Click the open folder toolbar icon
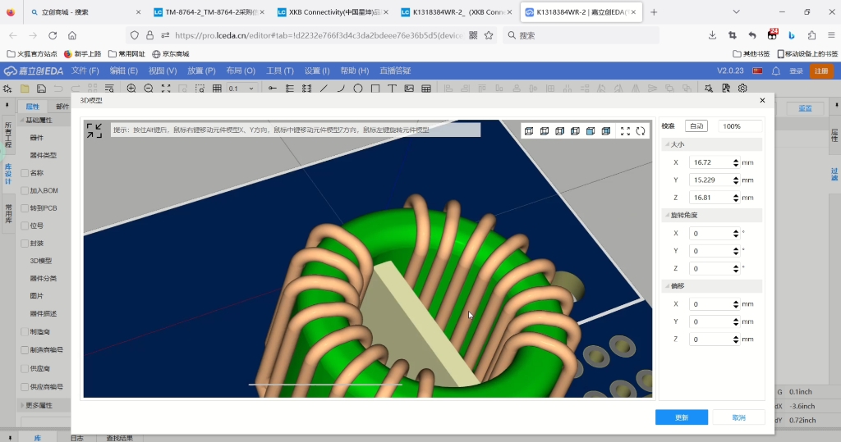 click(x=25, y=89)
